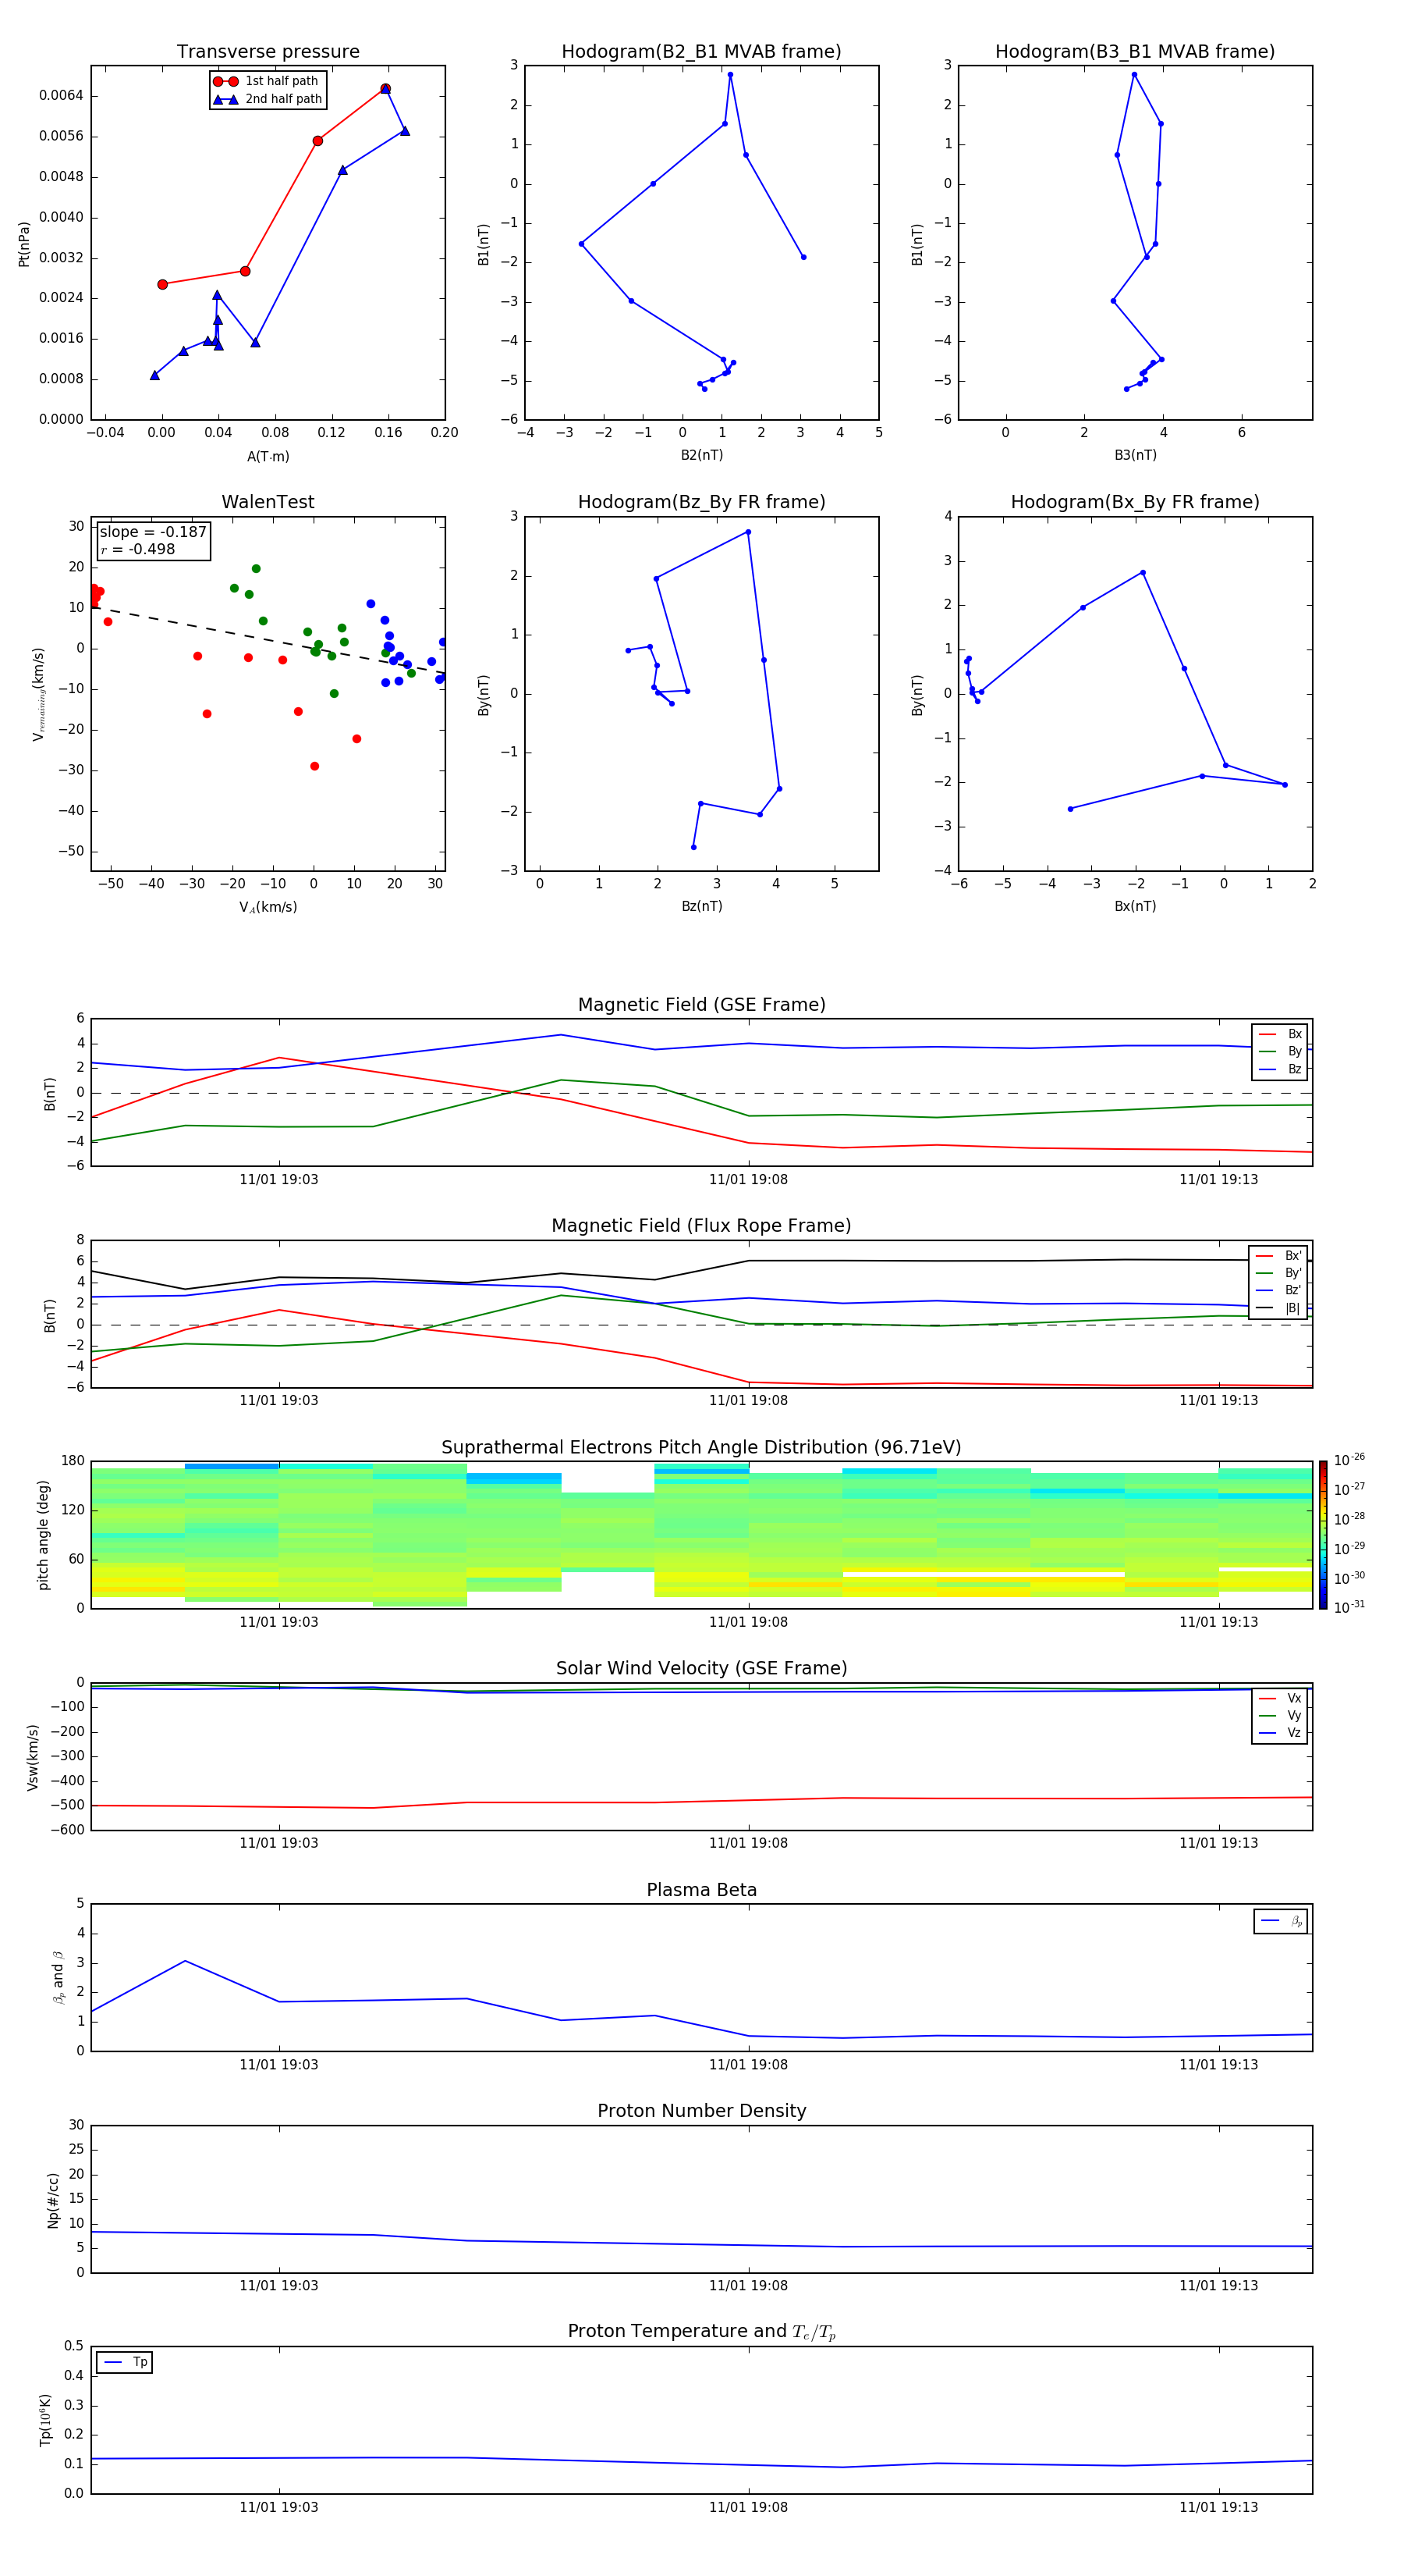Click the pitch angle colorbar
1404x2576 pixels.
(1323, 1535)
